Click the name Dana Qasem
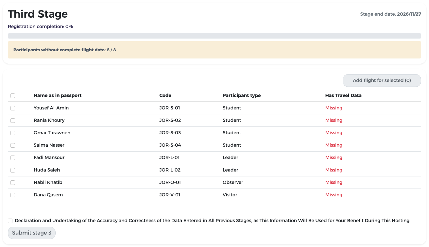 coord(48,195)
